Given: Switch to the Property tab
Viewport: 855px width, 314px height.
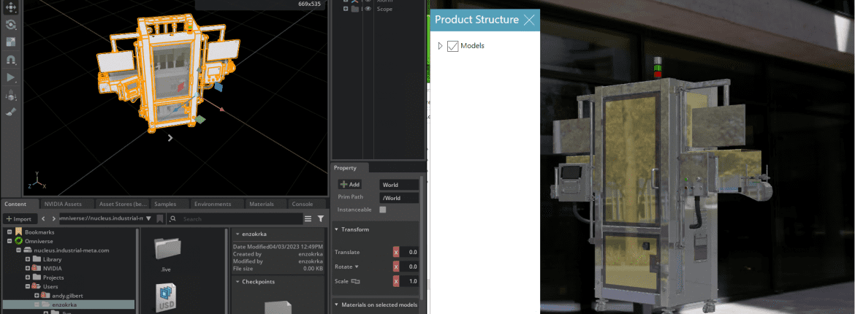Looking at the screenshot, I should 345,168.
